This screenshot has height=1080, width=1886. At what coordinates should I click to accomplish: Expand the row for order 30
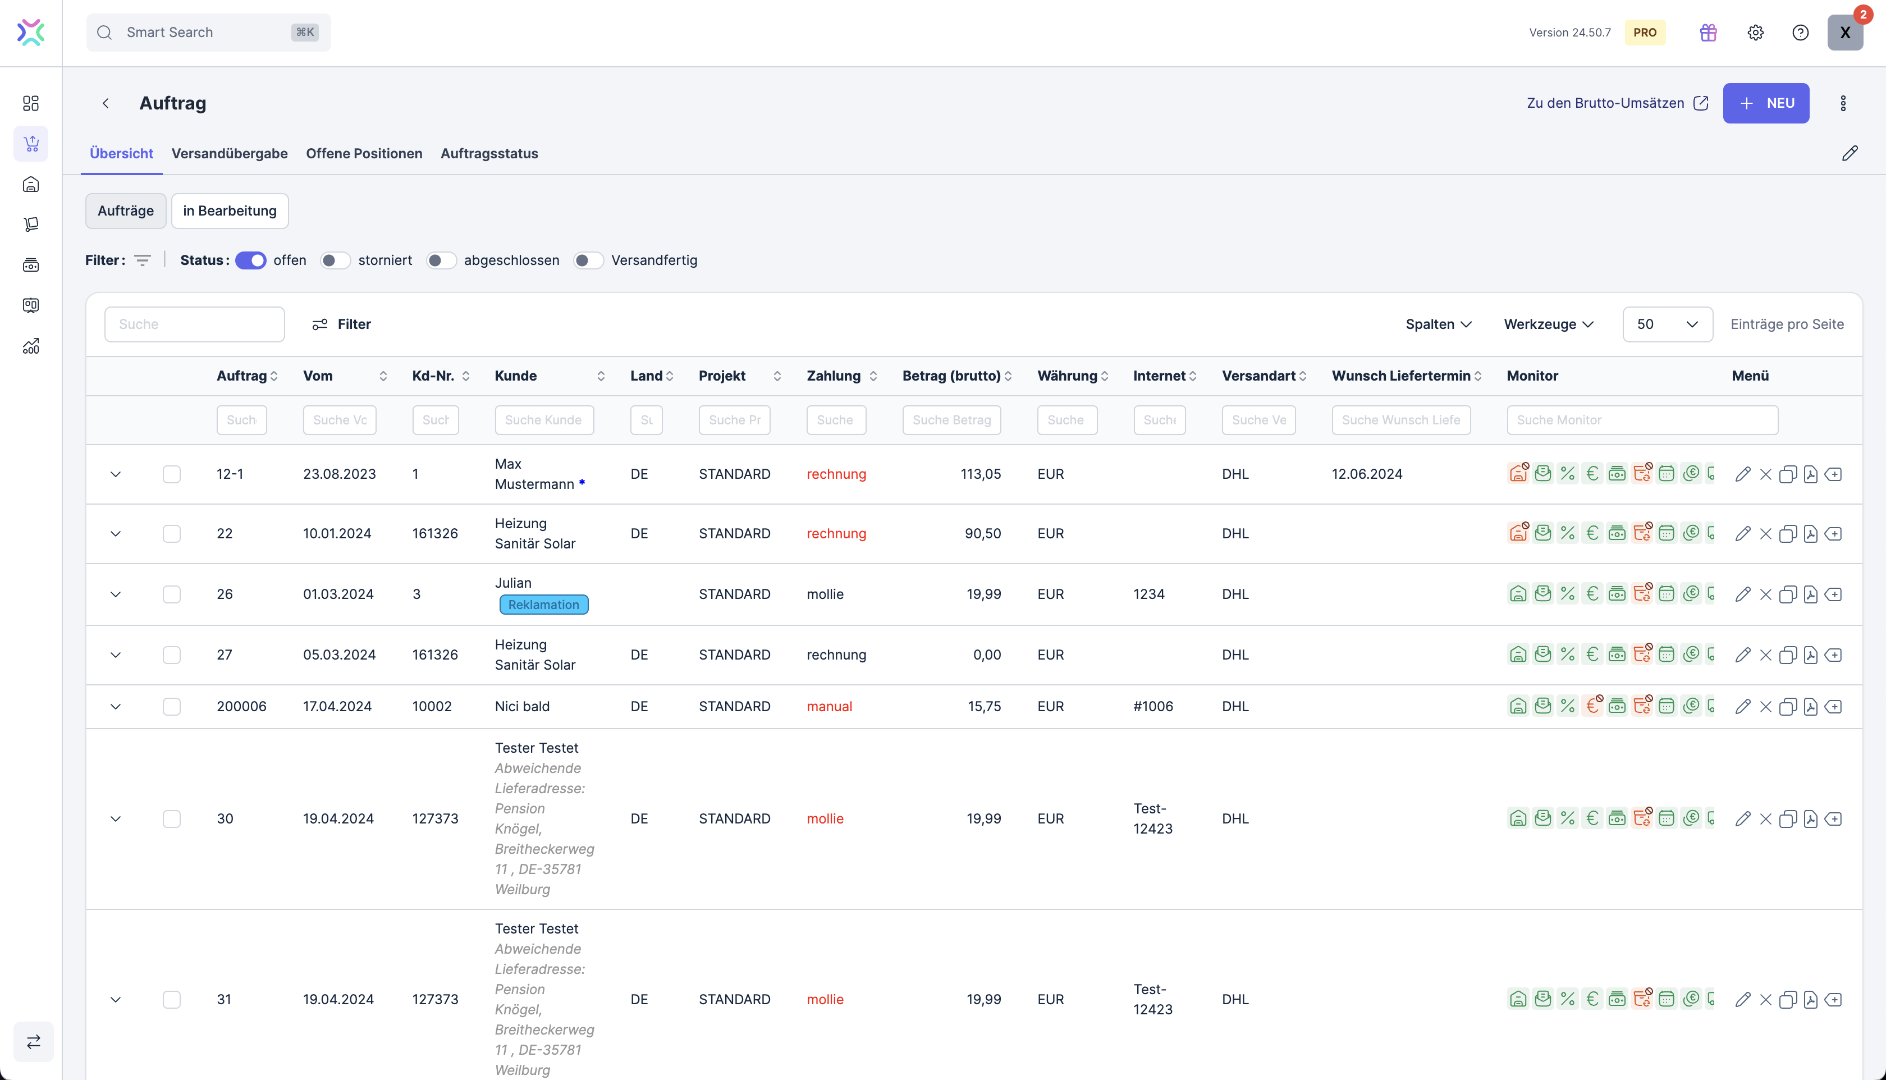click(116, 819)
